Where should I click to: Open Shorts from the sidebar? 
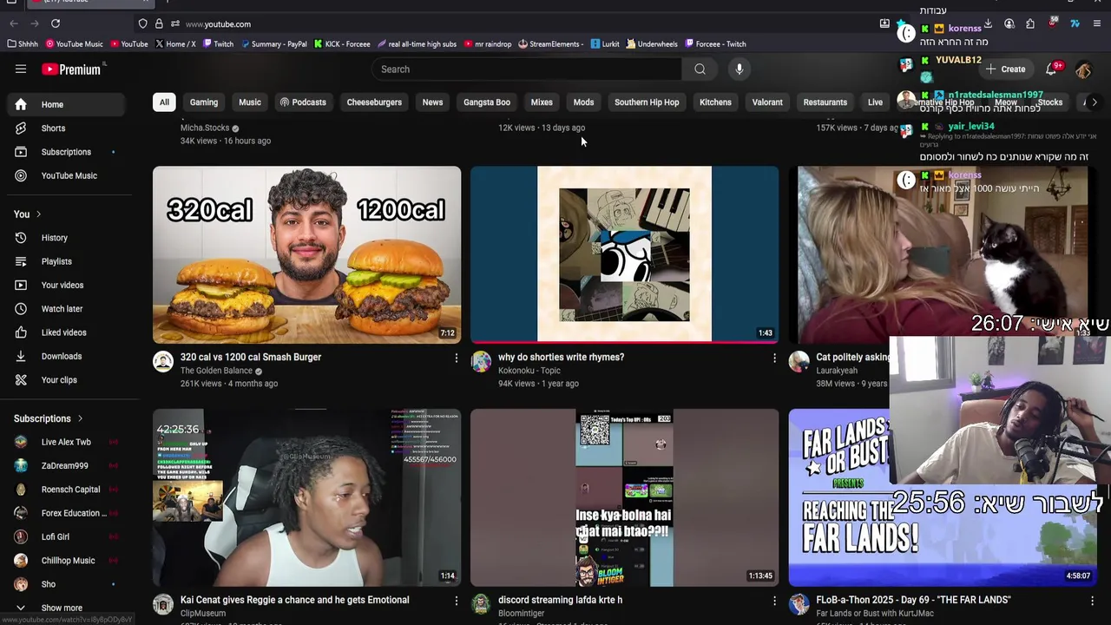[x=66, y=128]
